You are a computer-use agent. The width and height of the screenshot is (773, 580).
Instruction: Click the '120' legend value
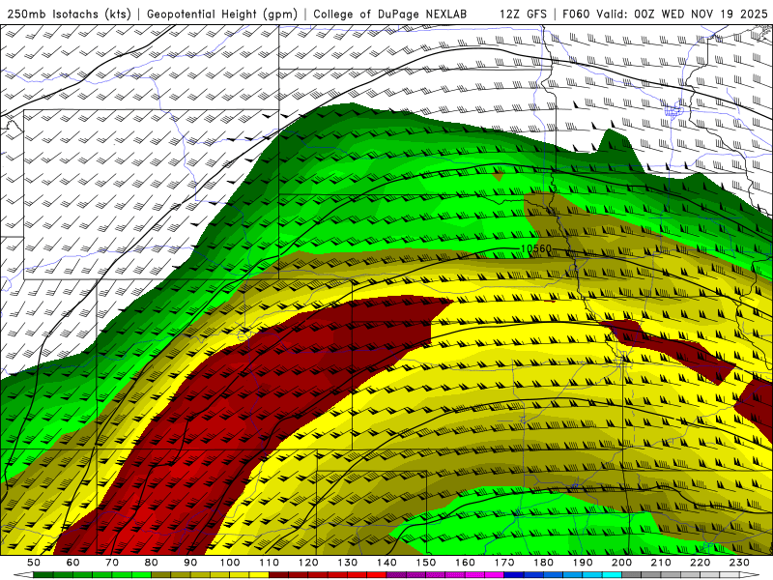pyautogui.click(x=308, y=563)
